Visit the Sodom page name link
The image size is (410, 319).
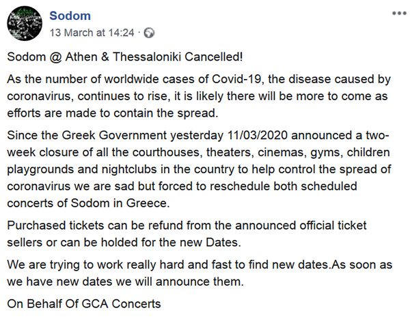70,16
